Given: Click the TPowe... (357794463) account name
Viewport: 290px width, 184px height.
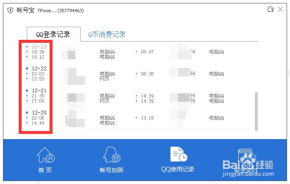Looking at the screenshot, I should tap(61, 11).
